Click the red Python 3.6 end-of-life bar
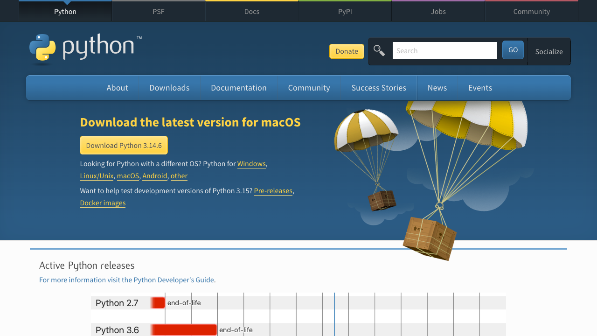 pyautogui.click(x=184, y=330)
